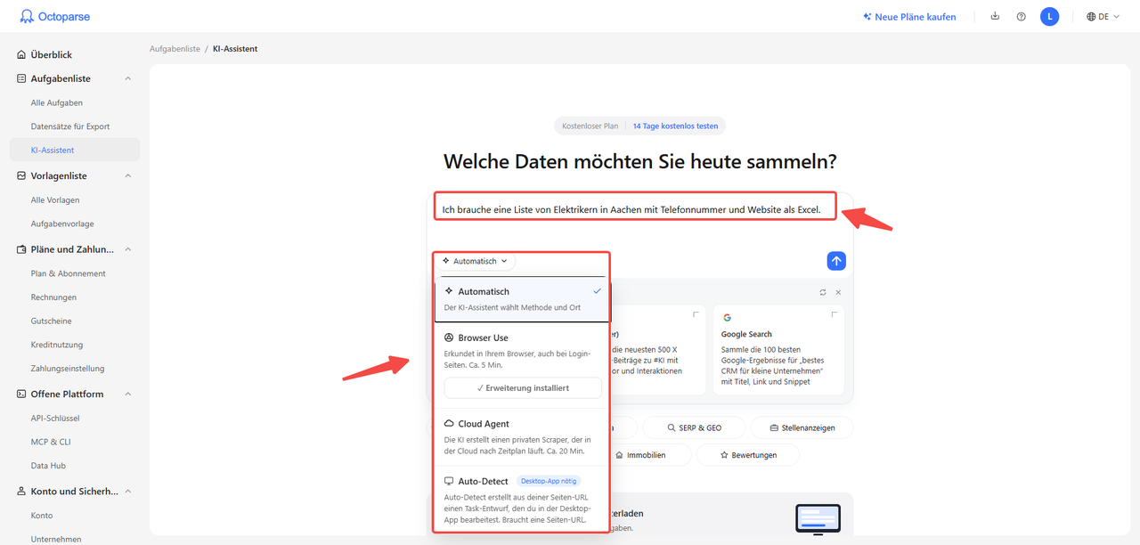Screen dimensions: 1140x545
Task: Click the Octoparse logo
Action: (x=54, y=16)
